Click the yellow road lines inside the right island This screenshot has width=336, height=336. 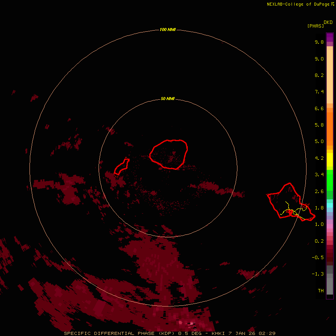pos(294,211)
